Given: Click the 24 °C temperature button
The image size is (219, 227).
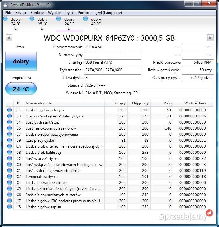Looking at the screenshot, I should (x=21, y=89).
